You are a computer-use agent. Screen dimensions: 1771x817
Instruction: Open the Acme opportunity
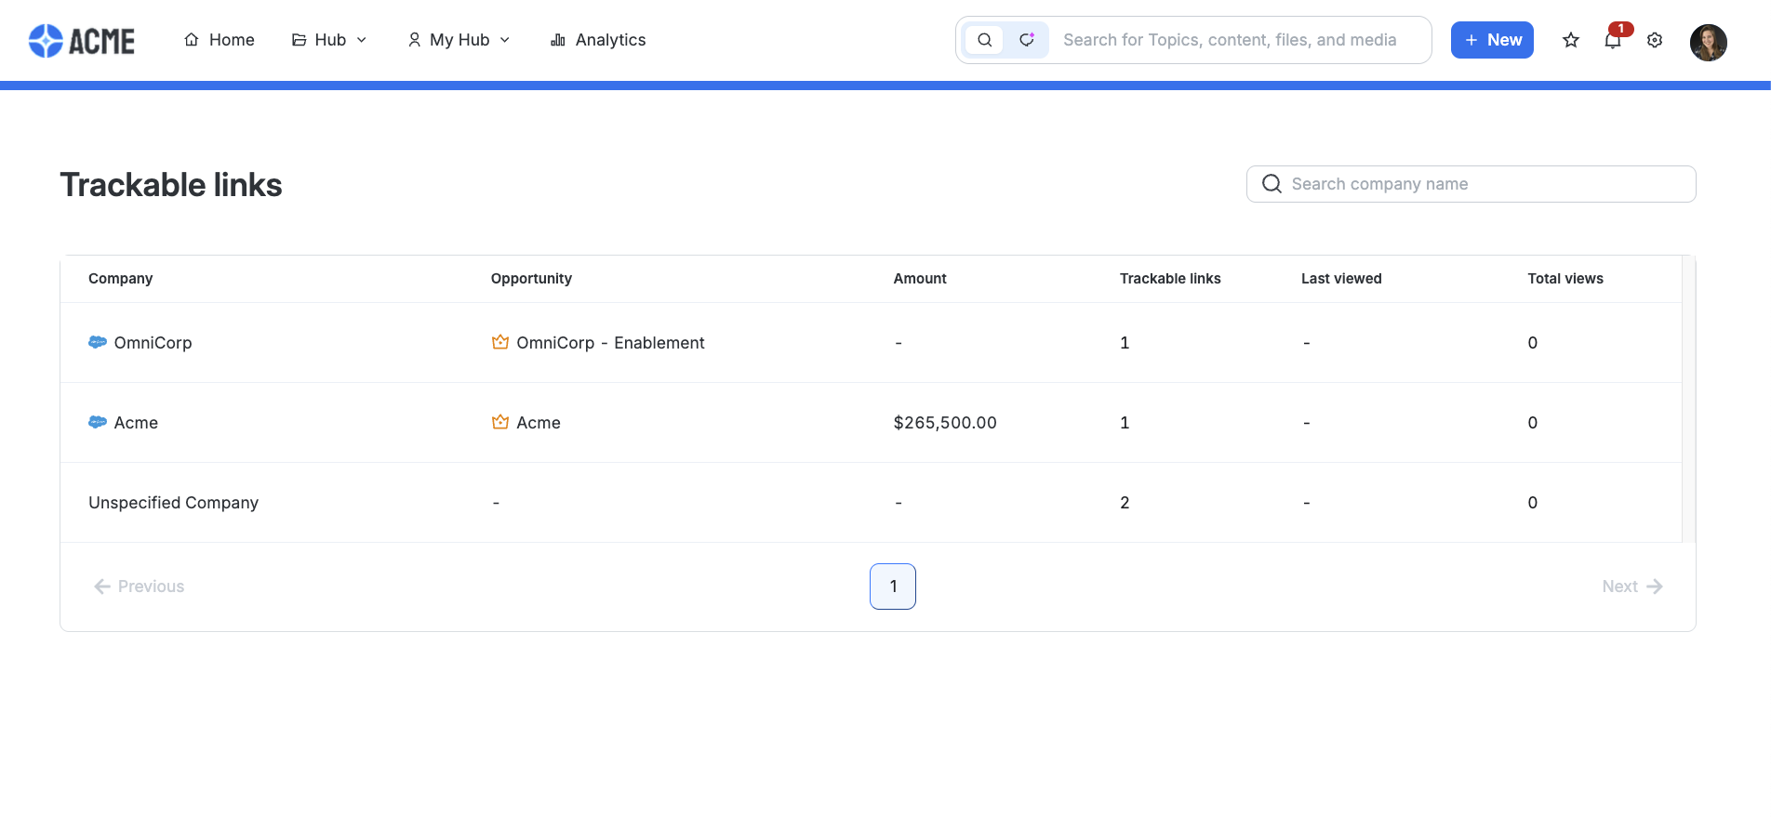click(x=539, y=423)
